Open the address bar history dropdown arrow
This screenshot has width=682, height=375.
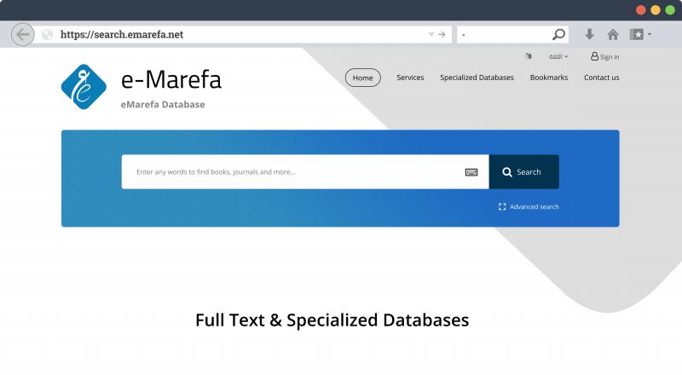(x=431, y=35)
